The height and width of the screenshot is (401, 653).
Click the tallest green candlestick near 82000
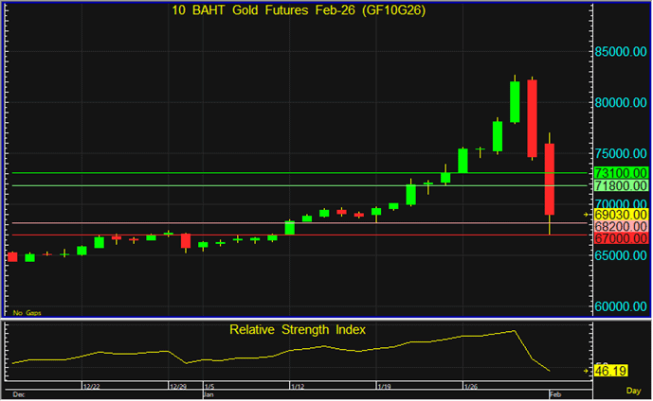coord(515,101)
